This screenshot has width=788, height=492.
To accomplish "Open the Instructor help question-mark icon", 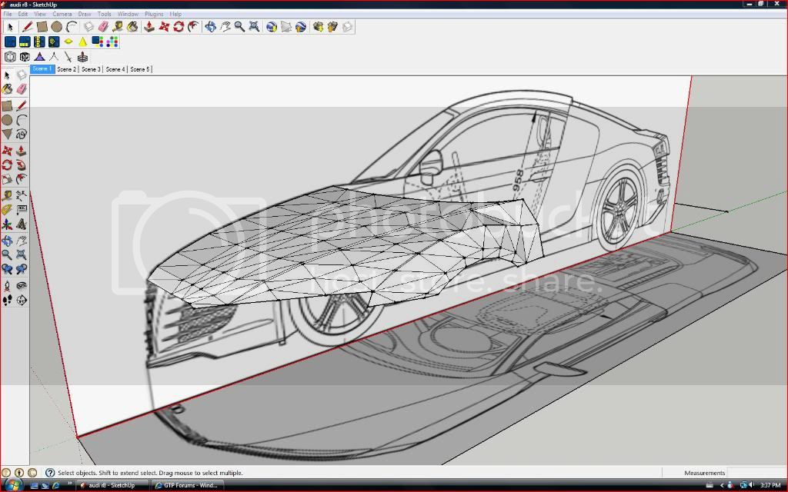I will click(50, 473).
